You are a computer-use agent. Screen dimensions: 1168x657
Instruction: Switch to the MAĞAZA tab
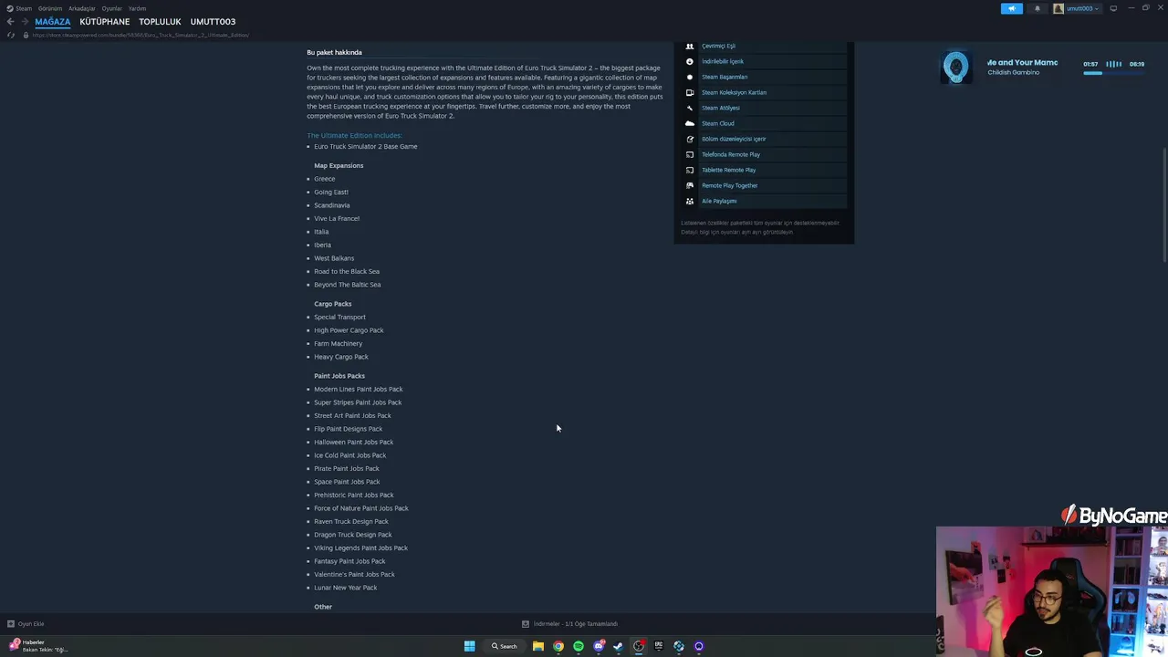[53, 22]
